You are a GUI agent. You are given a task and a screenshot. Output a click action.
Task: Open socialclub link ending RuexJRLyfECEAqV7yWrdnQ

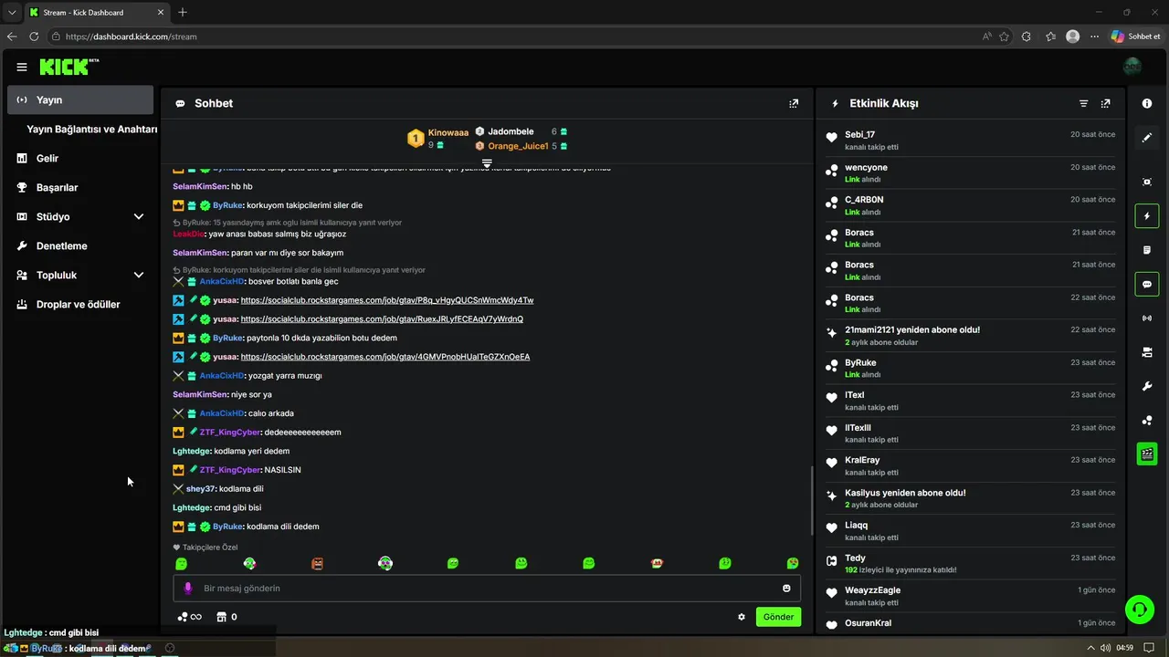click(382, 319)
